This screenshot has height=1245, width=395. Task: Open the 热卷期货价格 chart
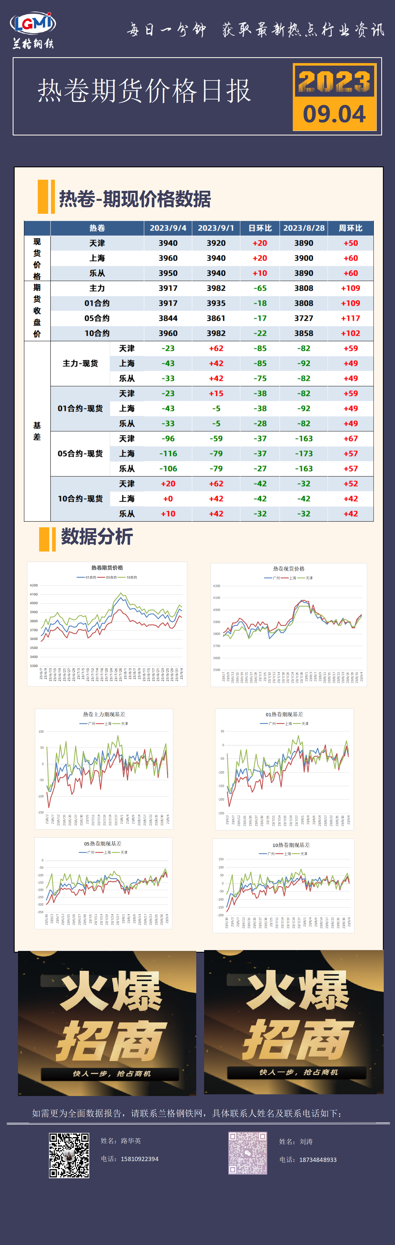coord(107,623)
